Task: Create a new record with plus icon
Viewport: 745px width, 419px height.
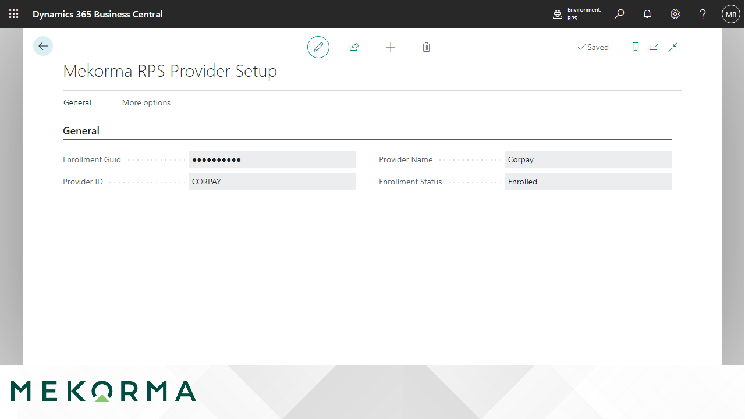Action: pos(391,47)
